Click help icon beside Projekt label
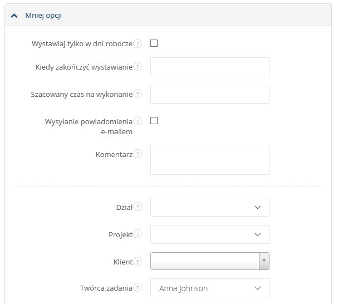The height and width of the screenshot is (304, 338). pos(138,234)
